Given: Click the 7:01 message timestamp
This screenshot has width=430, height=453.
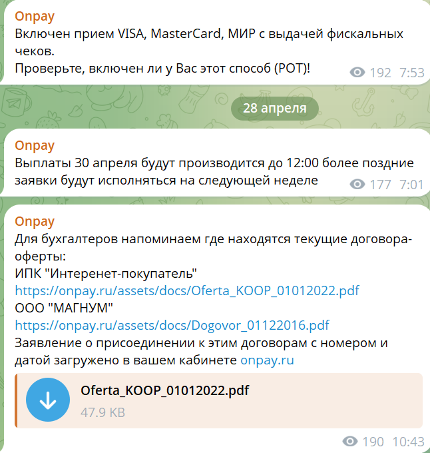Looking at the screenshot, I should click(412, 185).
